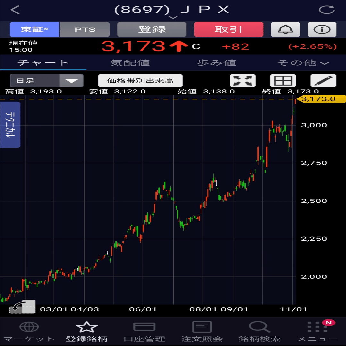Expand stock title chevron under JPX
This screenshot has height=346, width=346.
[173, 17]
